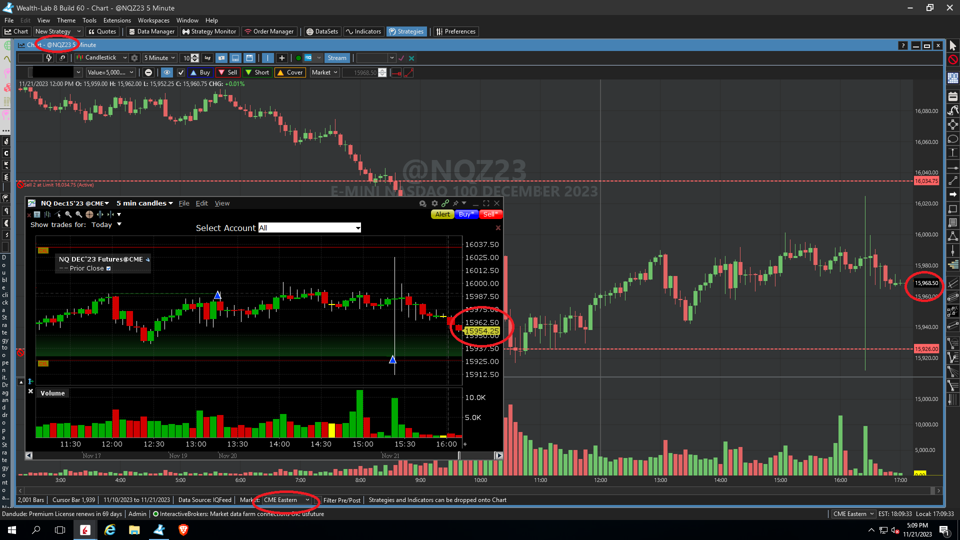Viewport: 960px width, 540px height.
Task: Expand 5 min candles dropdown in NQ chart
Action: [x=144, y=203]
